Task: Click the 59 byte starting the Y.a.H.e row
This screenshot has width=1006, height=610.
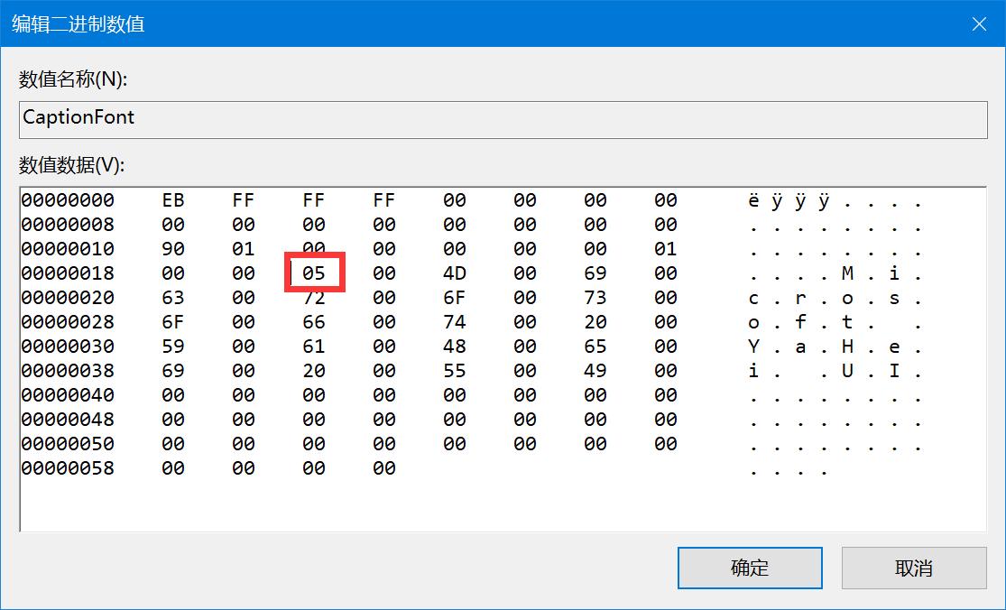Action: point(171,346)
